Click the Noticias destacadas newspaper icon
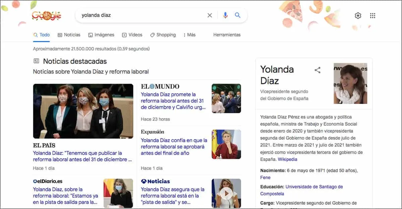402x209 pixels. point(36,61)
